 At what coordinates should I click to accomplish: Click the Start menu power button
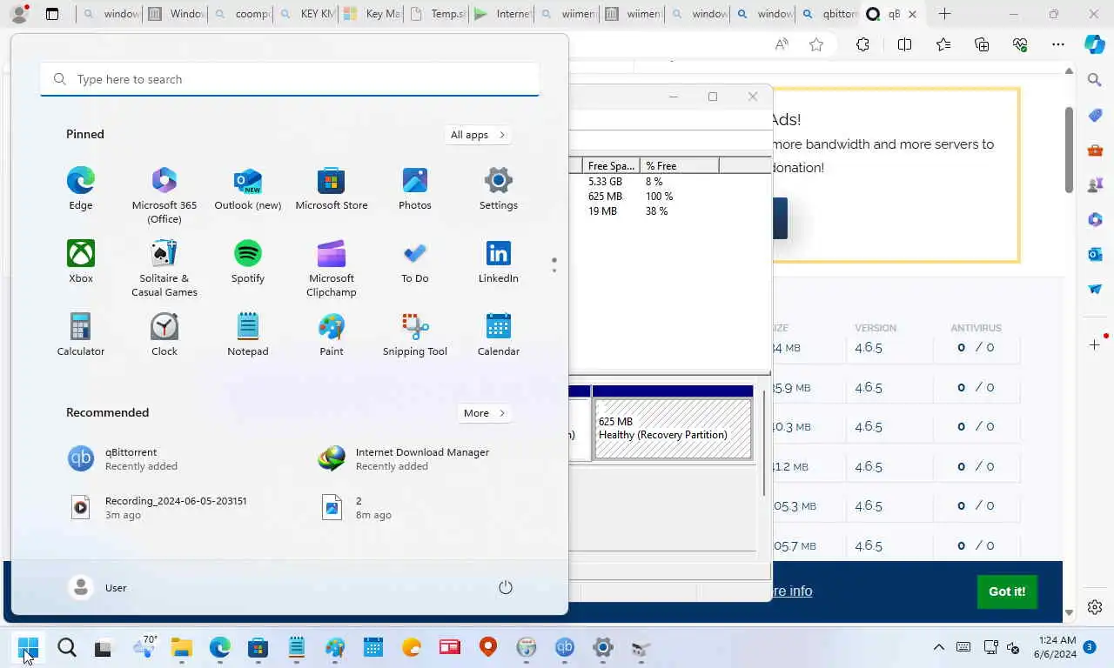point(506,587)
